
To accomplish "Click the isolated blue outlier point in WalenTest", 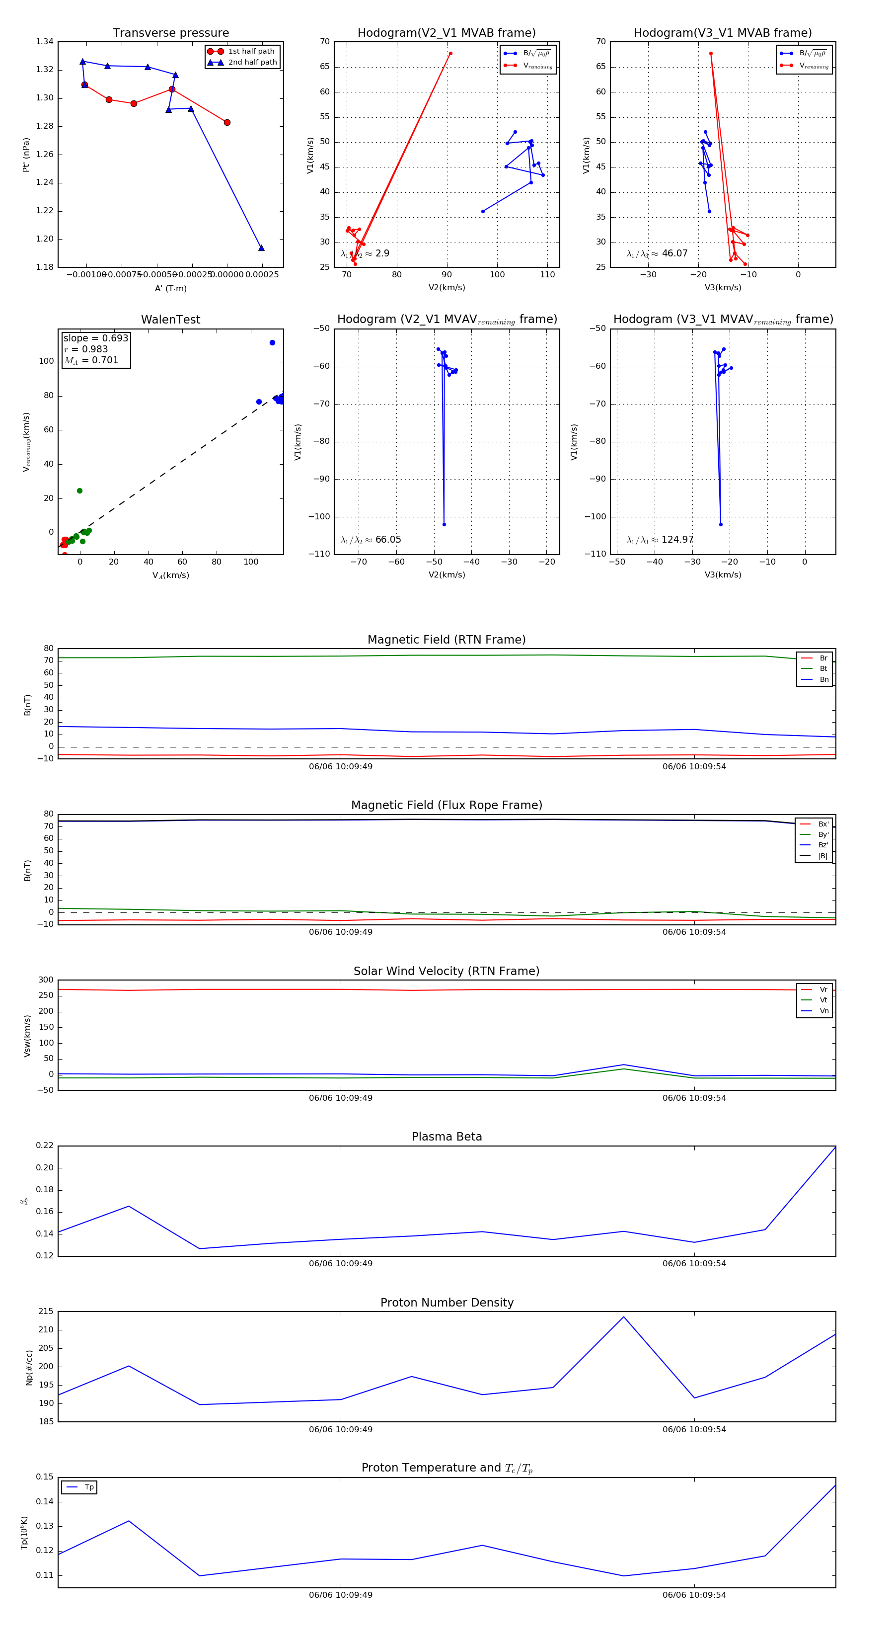I will pyautogui.click(x=272, y=342).
